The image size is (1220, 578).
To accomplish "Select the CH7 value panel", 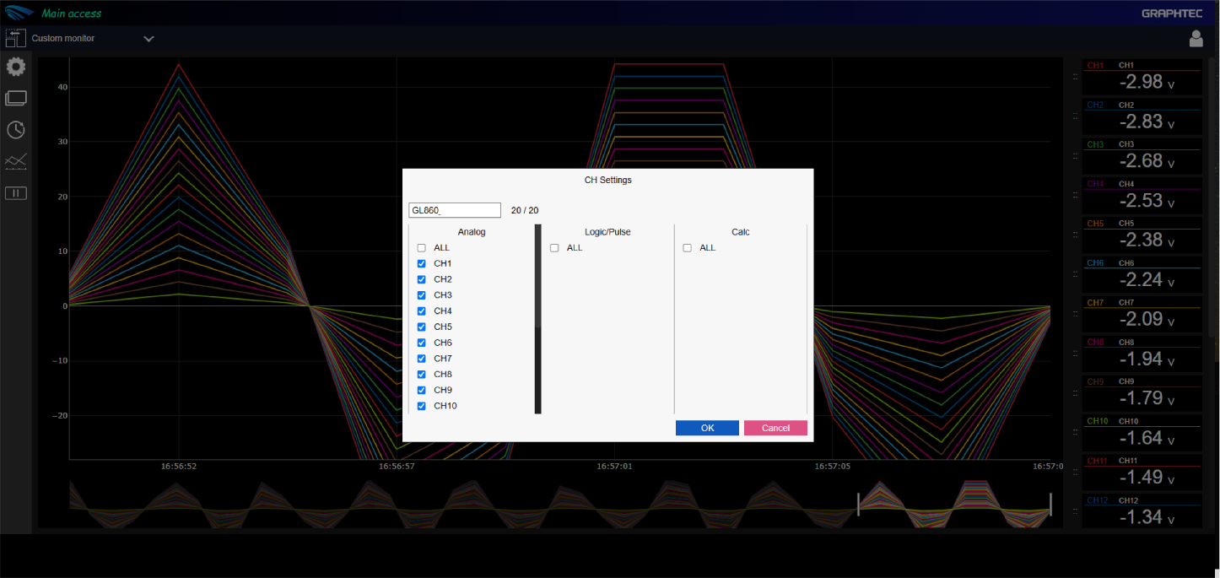I will [1142, 314].
